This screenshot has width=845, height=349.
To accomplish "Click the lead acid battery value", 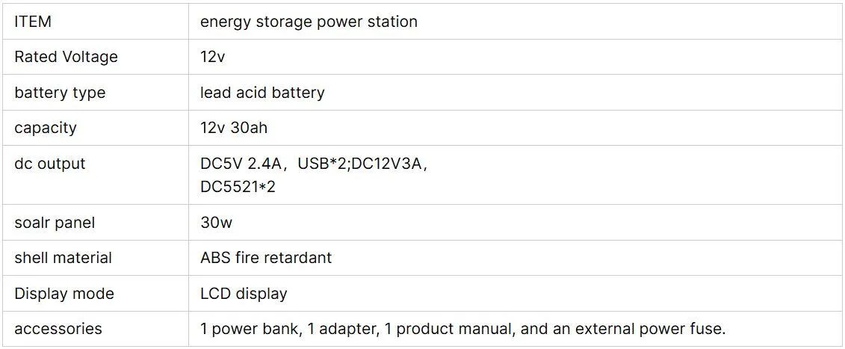I will click(262, 93).
